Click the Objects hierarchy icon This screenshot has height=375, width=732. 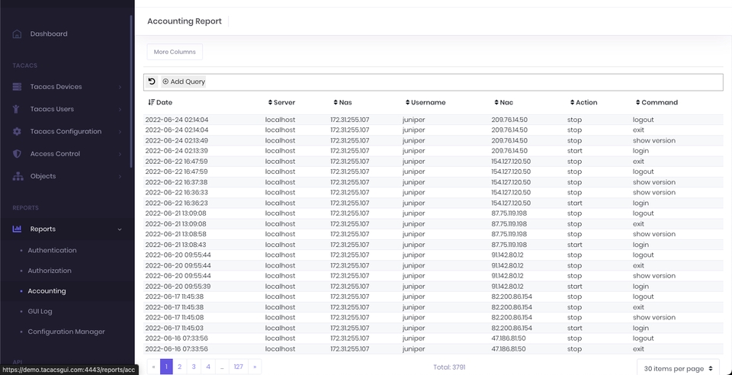click(18, 176)
